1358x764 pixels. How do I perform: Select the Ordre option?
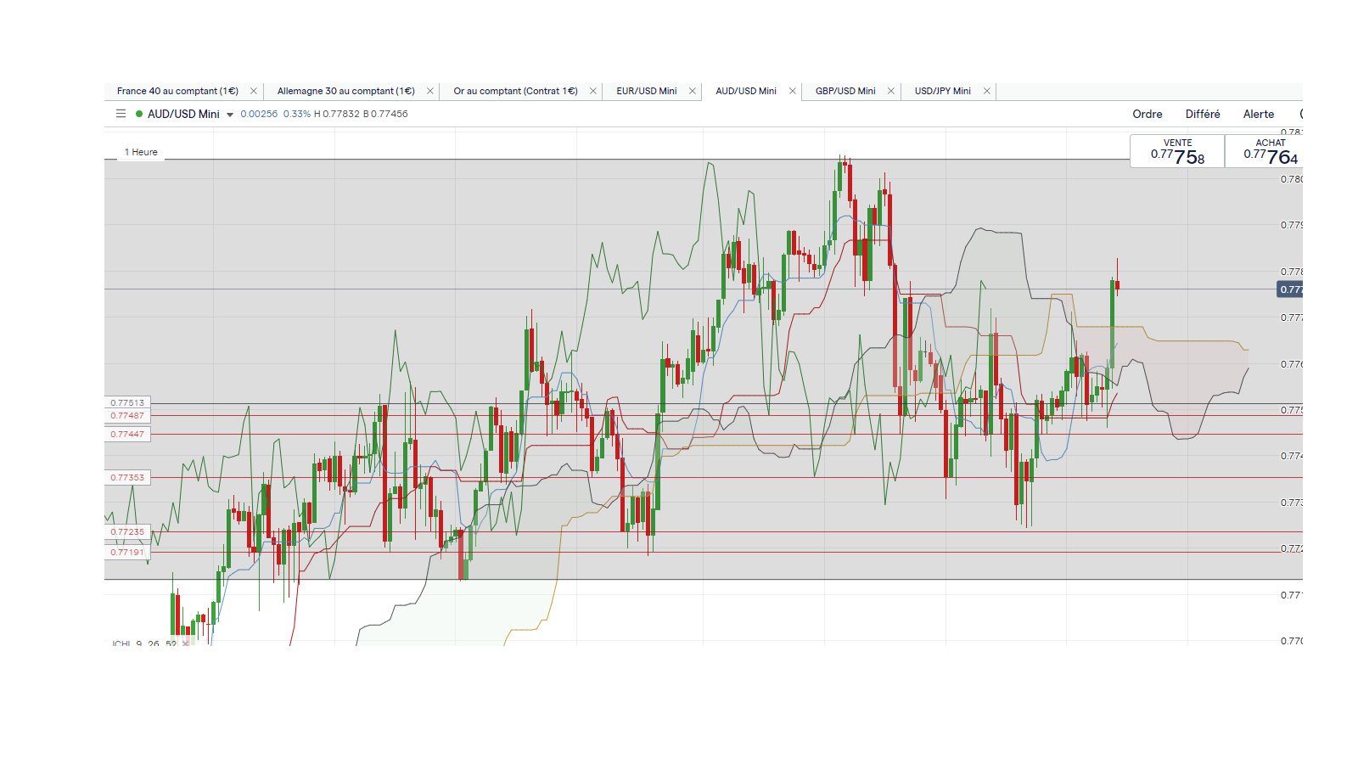pyautogui.click(x=1148, y=114)
